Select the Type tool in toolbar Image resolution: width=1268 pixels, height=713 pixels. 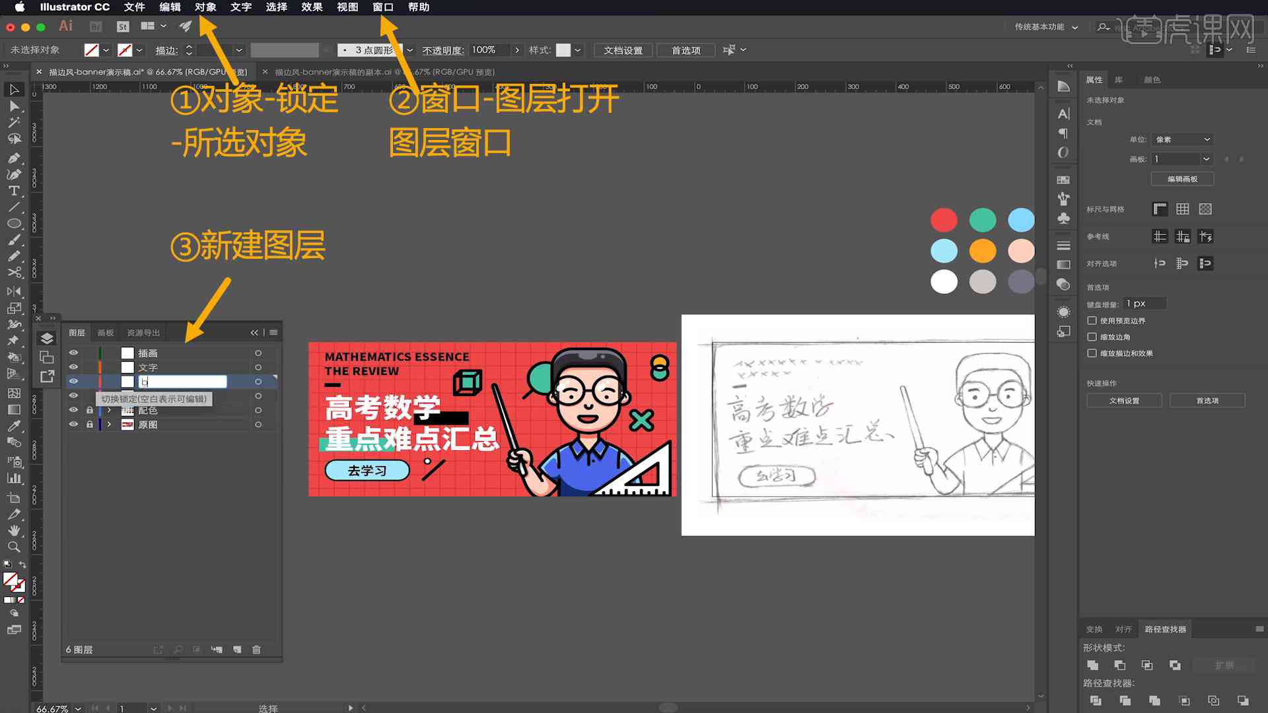pyautogui.click(x=13, y=189)
